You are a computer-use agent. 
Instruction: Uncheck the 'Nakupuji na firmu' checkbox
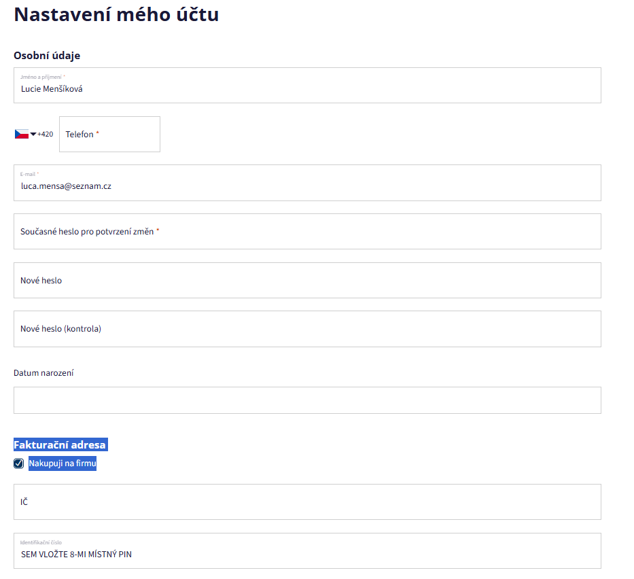(x=19, y=464)
